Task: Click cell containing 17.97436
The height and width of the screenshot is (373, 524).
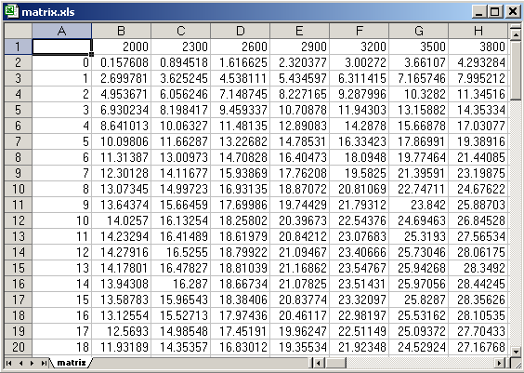Action: point(241,315)
